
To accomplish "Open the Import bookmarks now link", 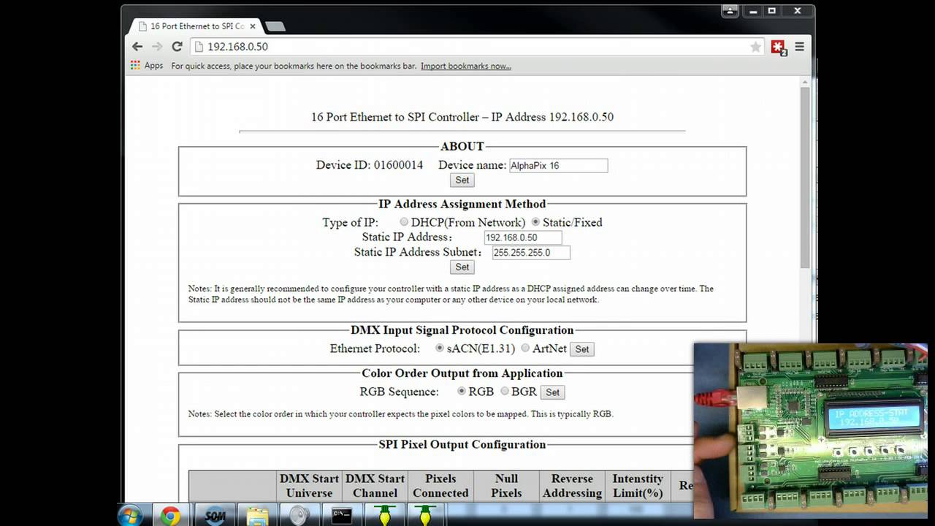I will [466, 66].
